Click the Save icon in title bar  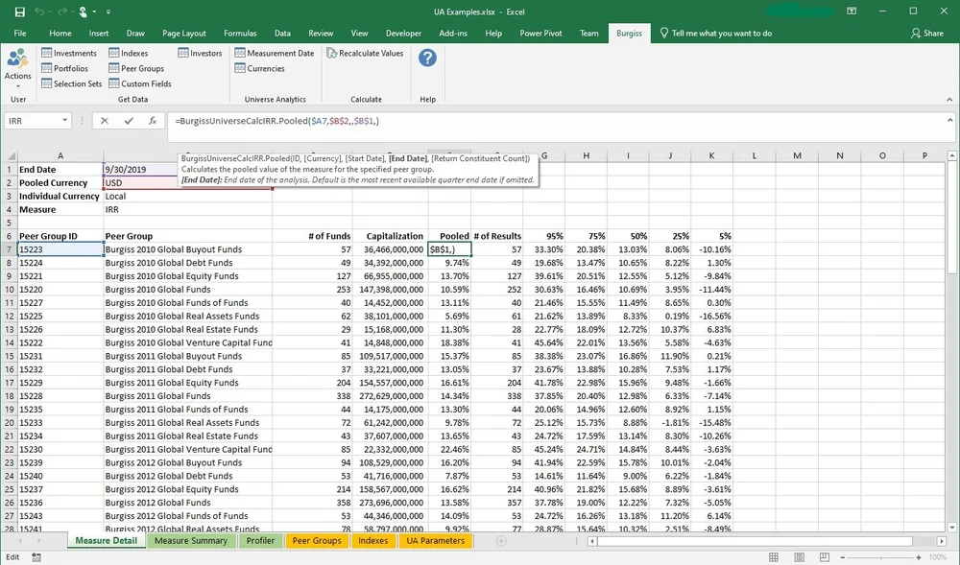[x=19, y=12]
